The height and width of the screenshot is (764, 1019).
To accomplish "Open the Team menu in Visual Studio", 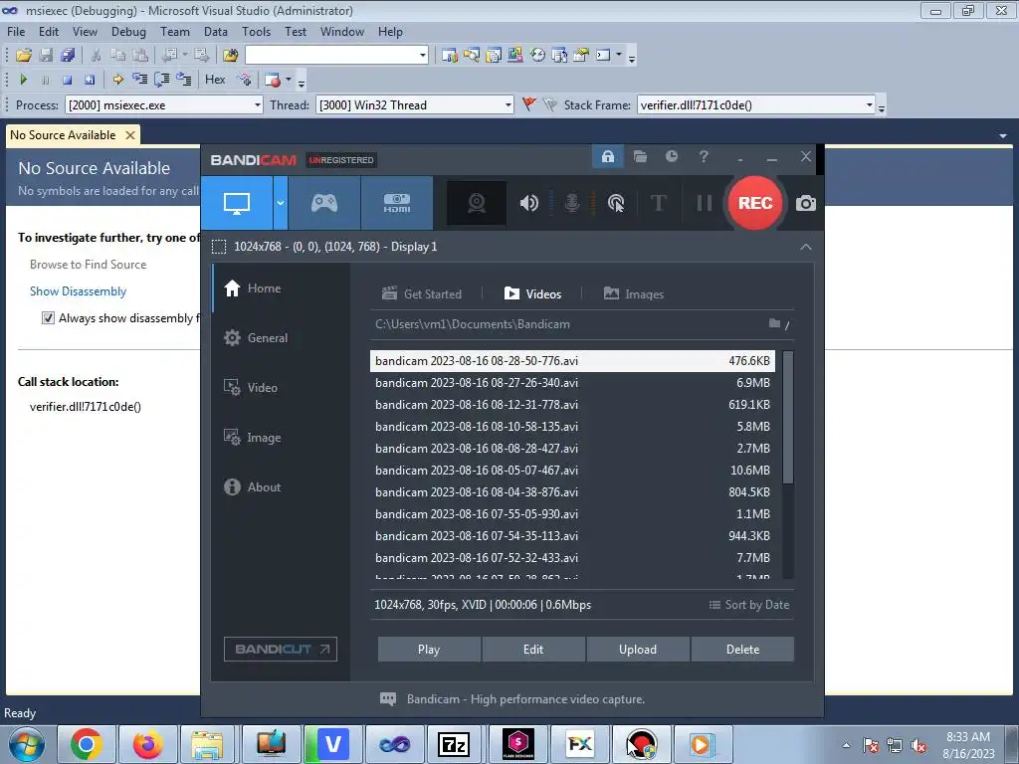I will (x=175, y=31).
